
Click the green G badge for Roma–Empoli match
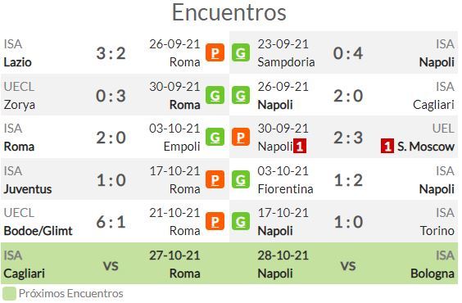click(215, 137)
